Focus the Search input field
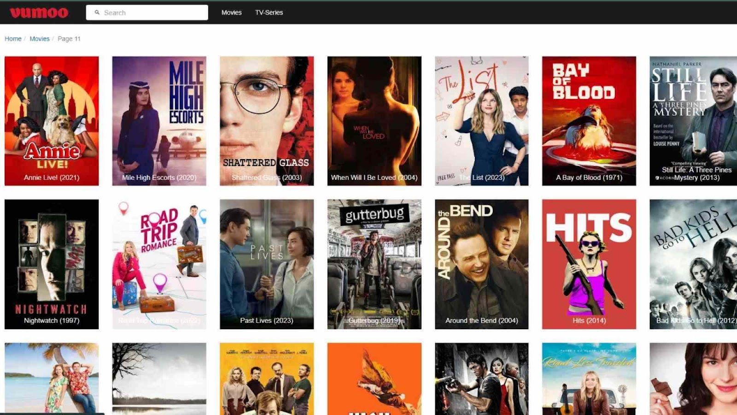Viewport: 737px width, 415px height. pos(147,12)
